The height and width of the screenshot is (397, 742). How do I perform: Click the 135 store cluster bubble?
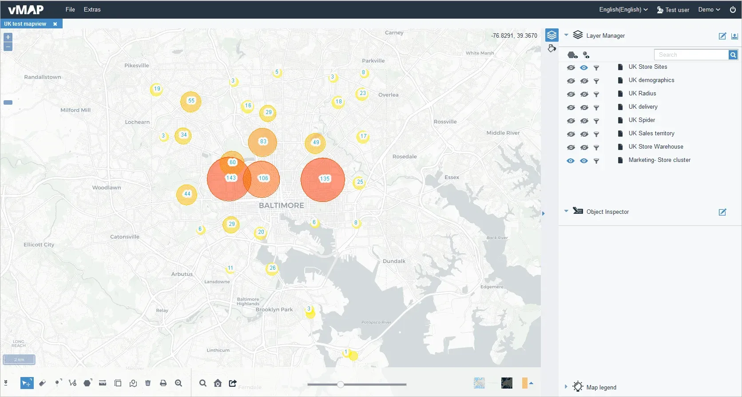(x=323, y=180)
